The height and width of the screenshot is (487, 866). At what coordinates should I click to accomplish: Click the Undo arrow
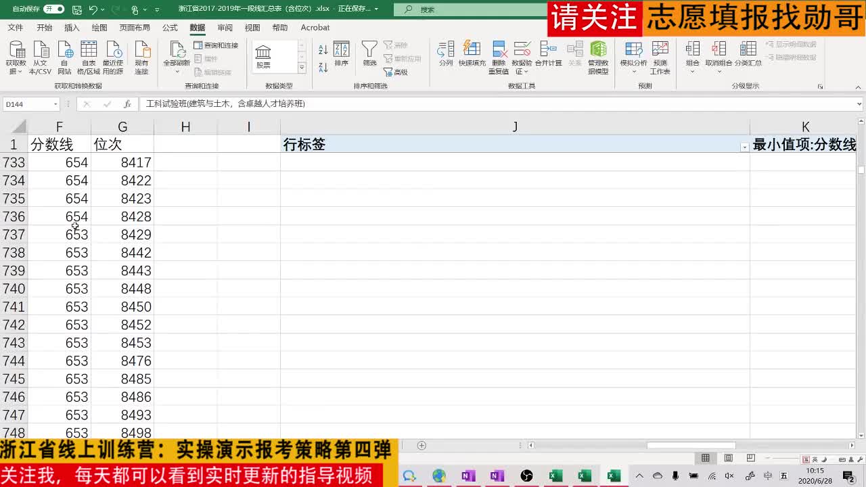(93, 9)
